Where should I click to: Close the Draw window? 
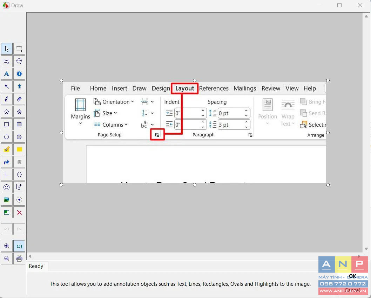pos(360,5)
